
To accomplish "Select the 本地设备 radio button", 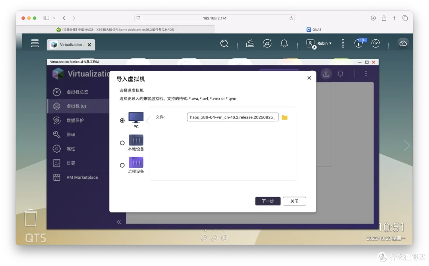I will click(122, 143).
